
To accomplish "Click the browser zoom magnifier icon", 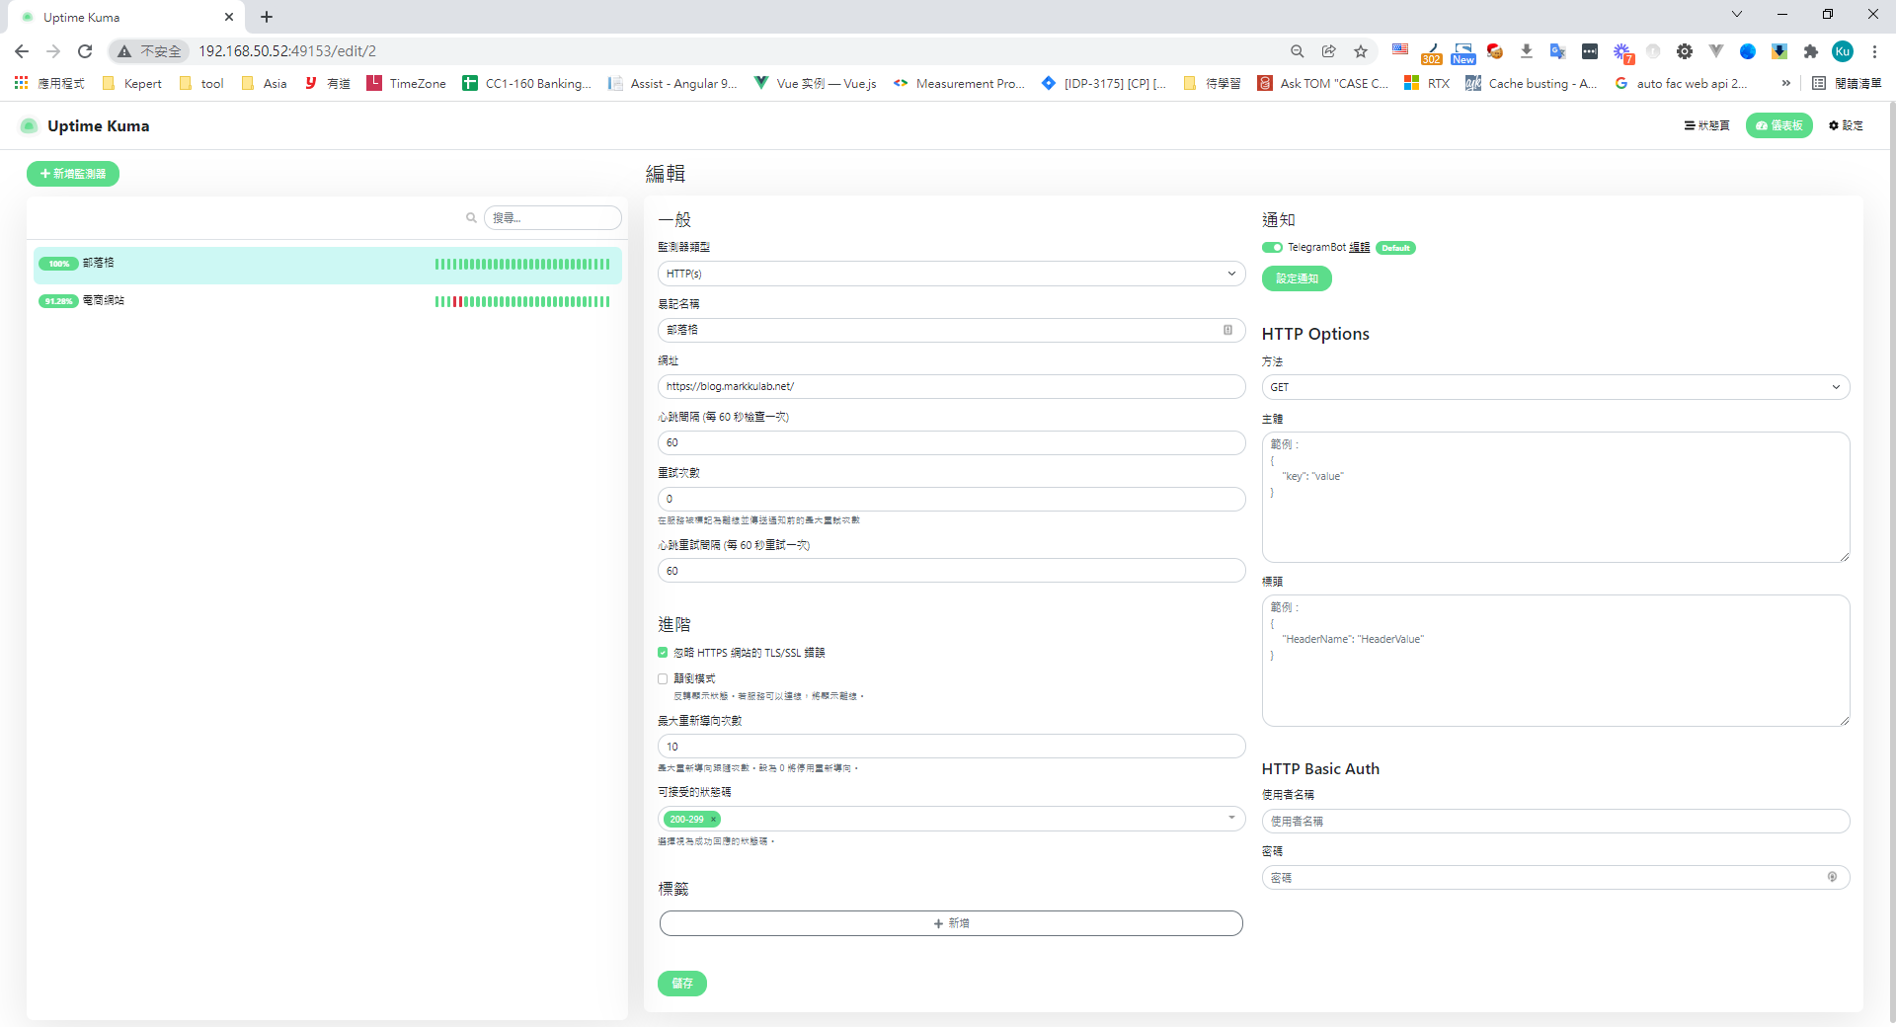I will point(1298,51).
